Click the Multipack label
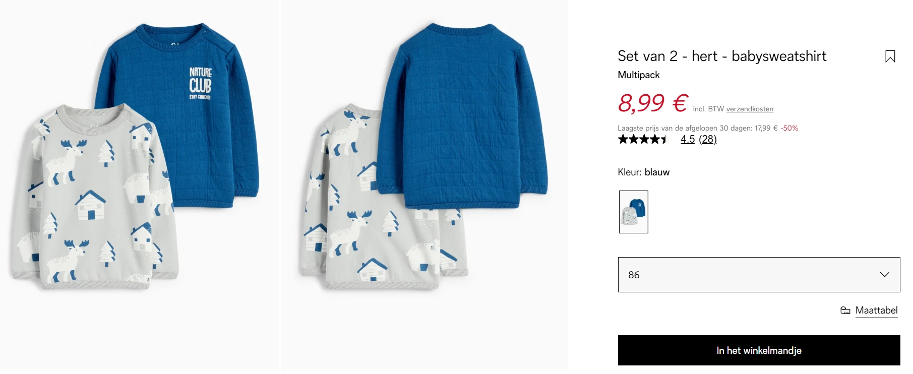The height and width of the screenshot is (374, 913). tap(638, 75)
